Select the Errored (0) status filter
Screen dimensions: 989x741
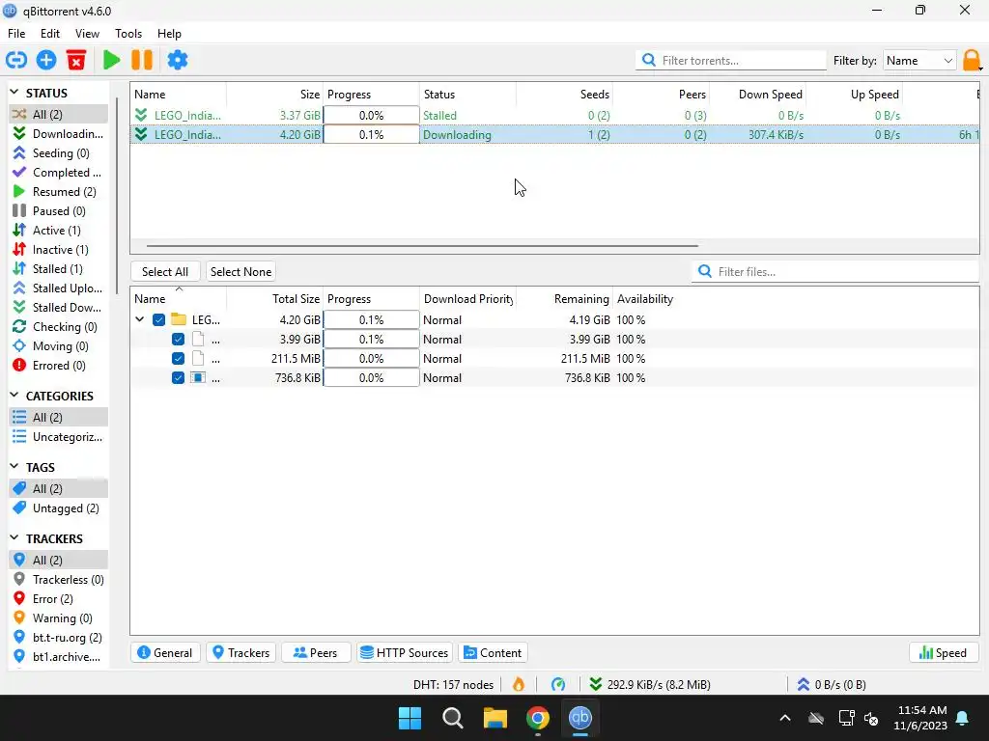(58, 366)
